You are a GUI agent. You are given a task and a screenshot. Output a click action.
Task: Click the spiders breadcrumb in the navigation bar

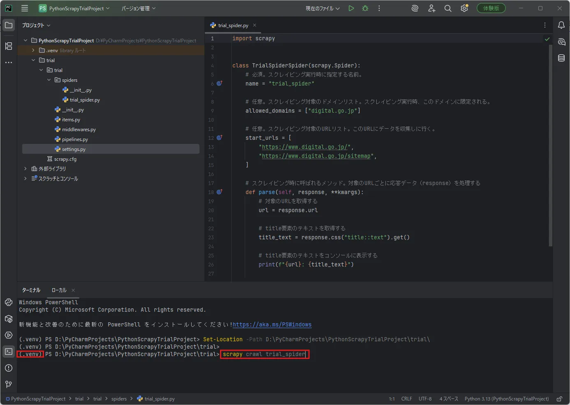click(x=119, y=399)
